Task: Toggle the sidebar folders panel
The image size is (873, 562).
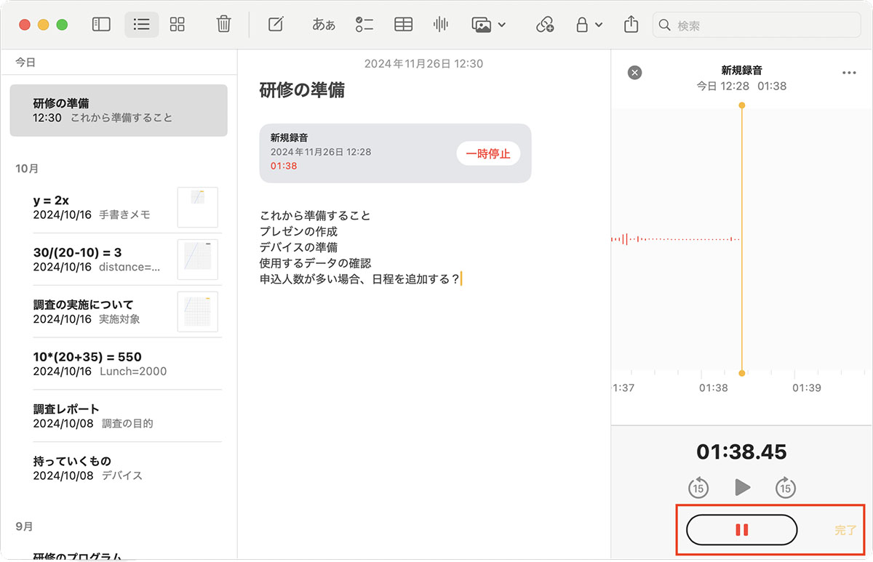Action: pos(101,25)
